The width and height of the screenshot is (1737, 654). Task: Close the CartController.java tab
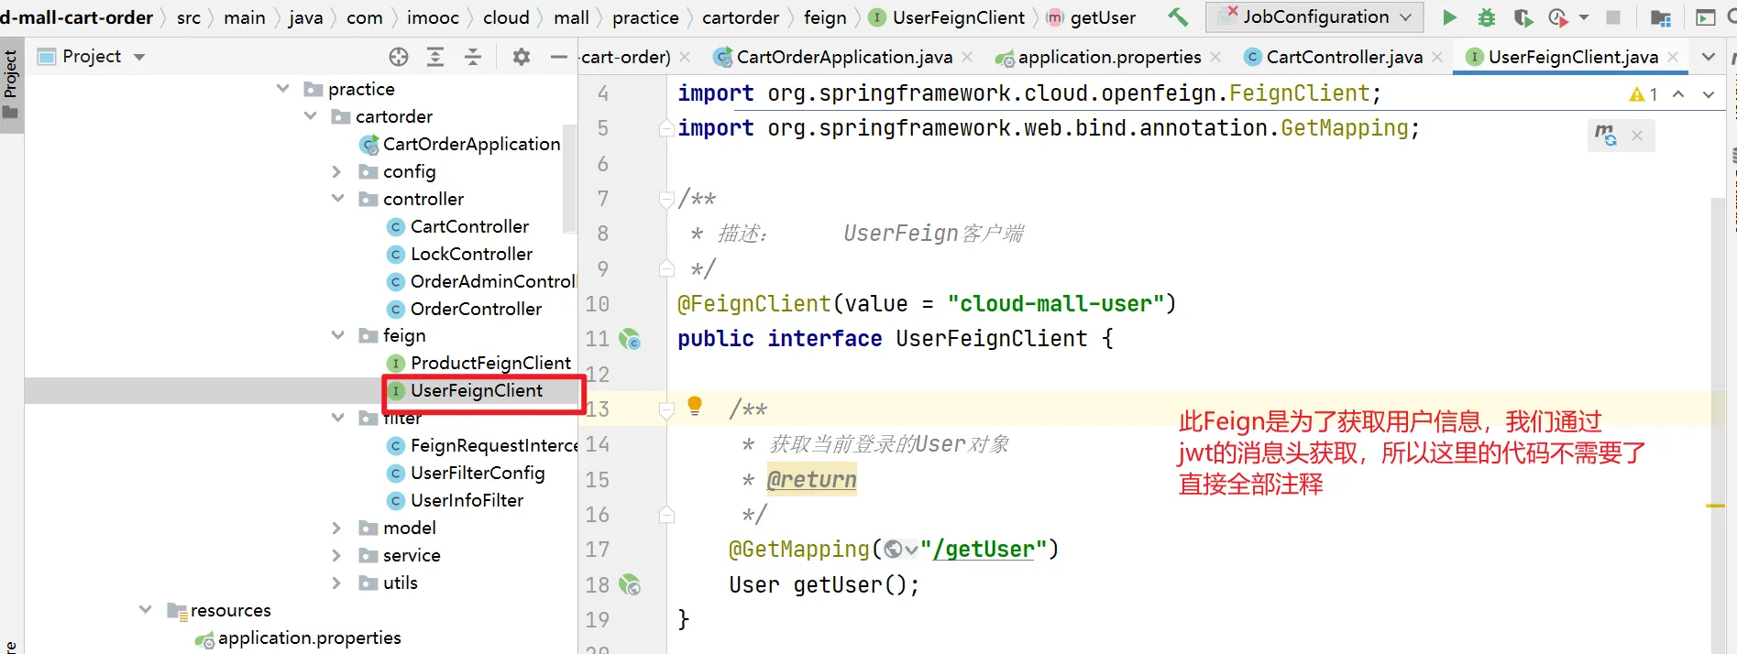[x=1437, y=57]
